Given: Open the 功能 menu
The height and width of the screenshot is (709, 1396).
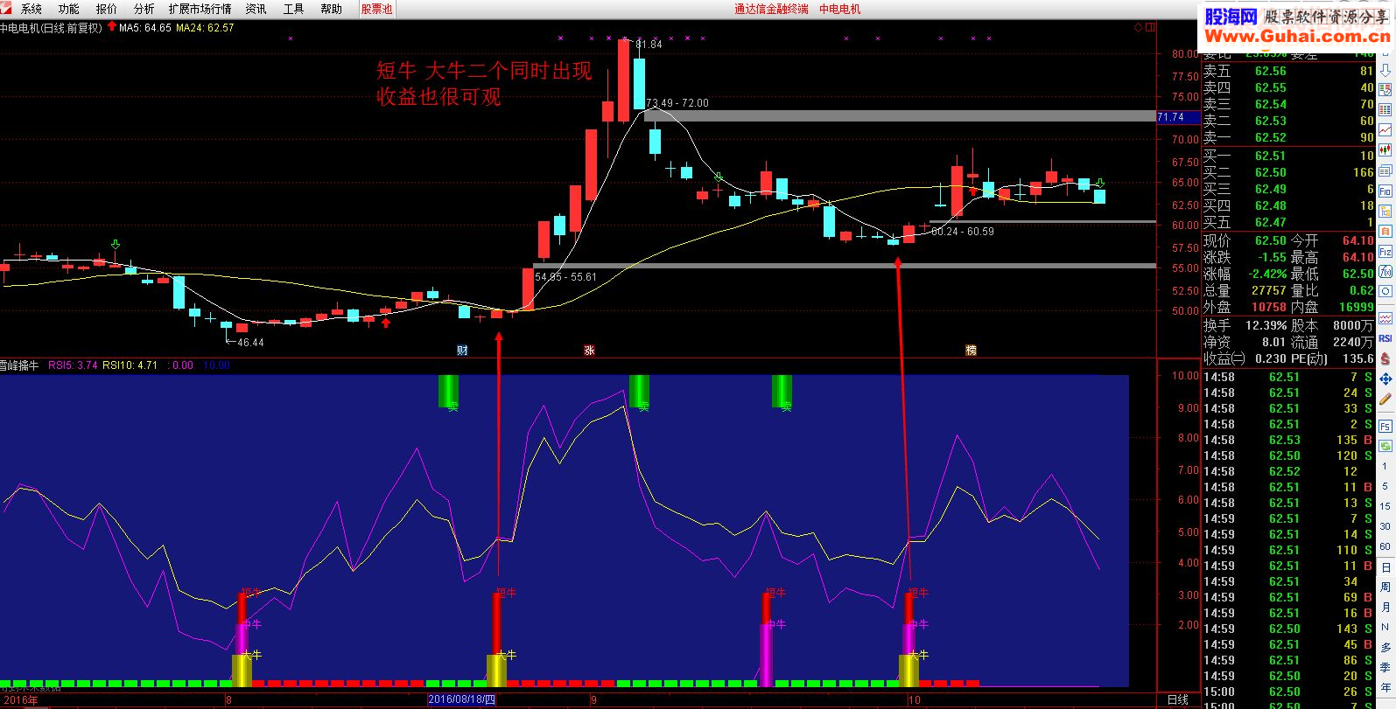Looking at the screenshot, I should coord(68,9).
